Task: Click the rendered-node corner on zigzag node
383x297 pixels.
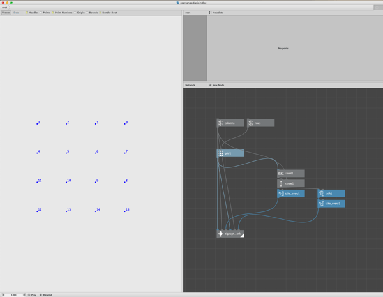Action: [x=243, y=235]
